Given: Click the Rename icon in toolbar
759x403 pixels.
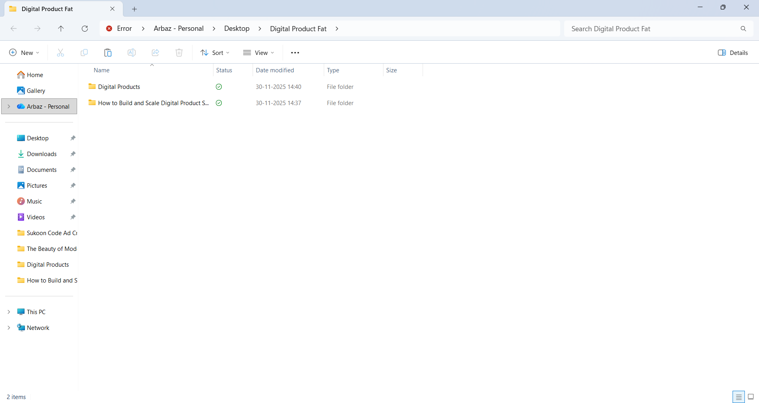Looking at the screenshot, I should click(132, 53).
